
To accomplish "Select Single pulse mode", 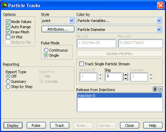I will [x=46, y=55].
